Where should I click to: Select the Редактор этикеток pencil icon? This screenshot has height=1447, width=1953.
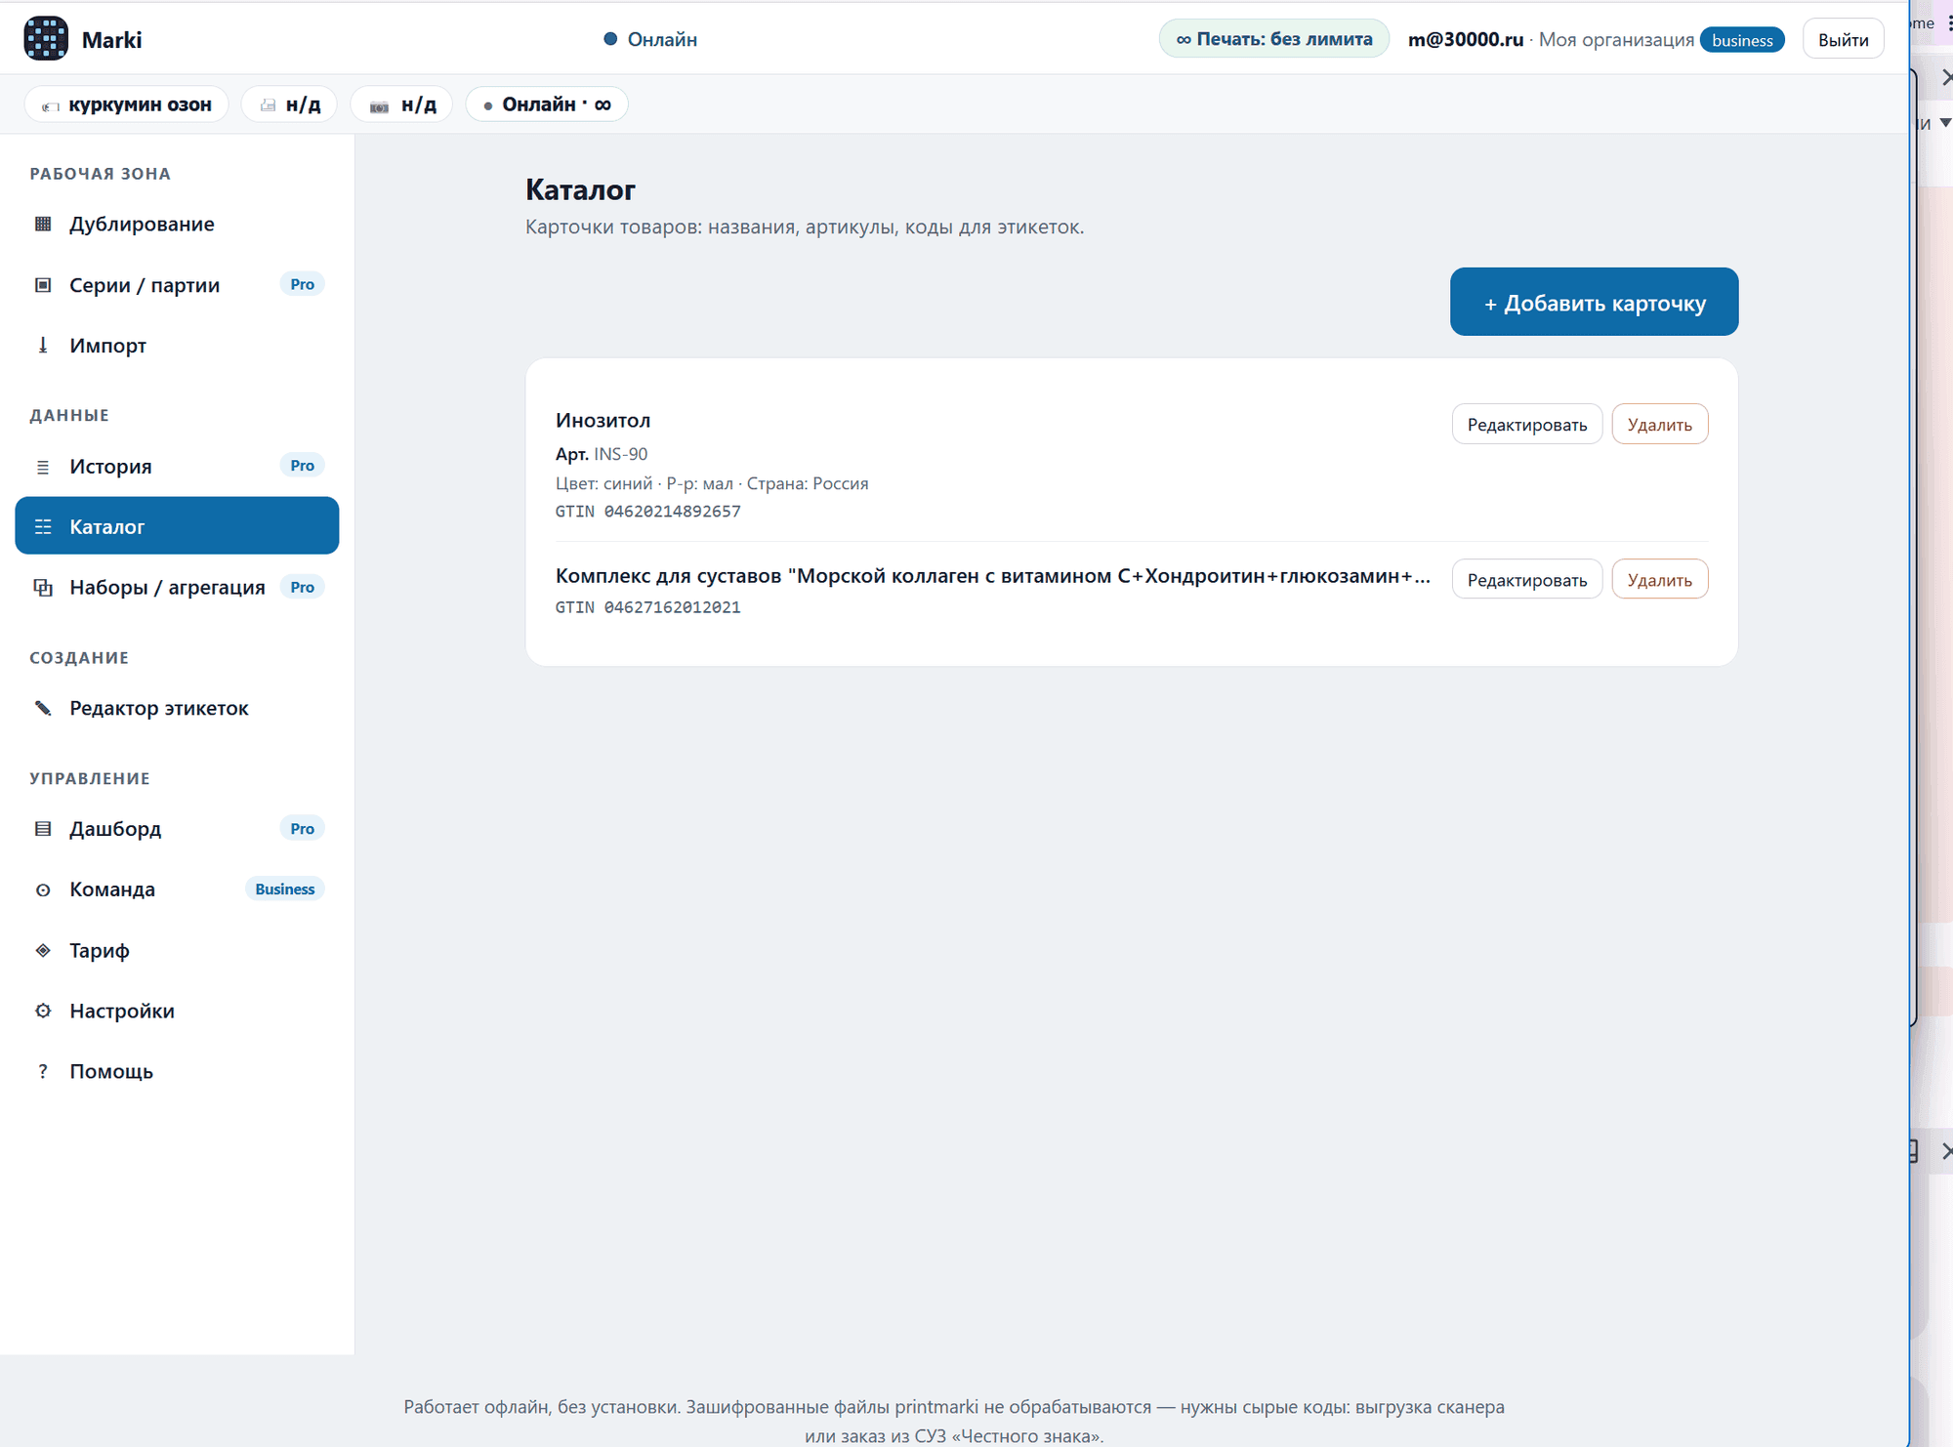pyautogui.click(x=43, y=708)
